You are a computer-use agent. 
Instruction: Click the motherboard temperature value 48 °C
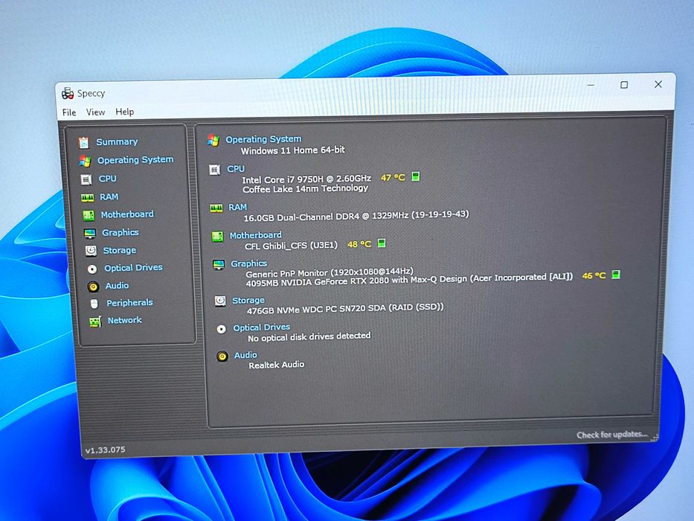(359, 244)
